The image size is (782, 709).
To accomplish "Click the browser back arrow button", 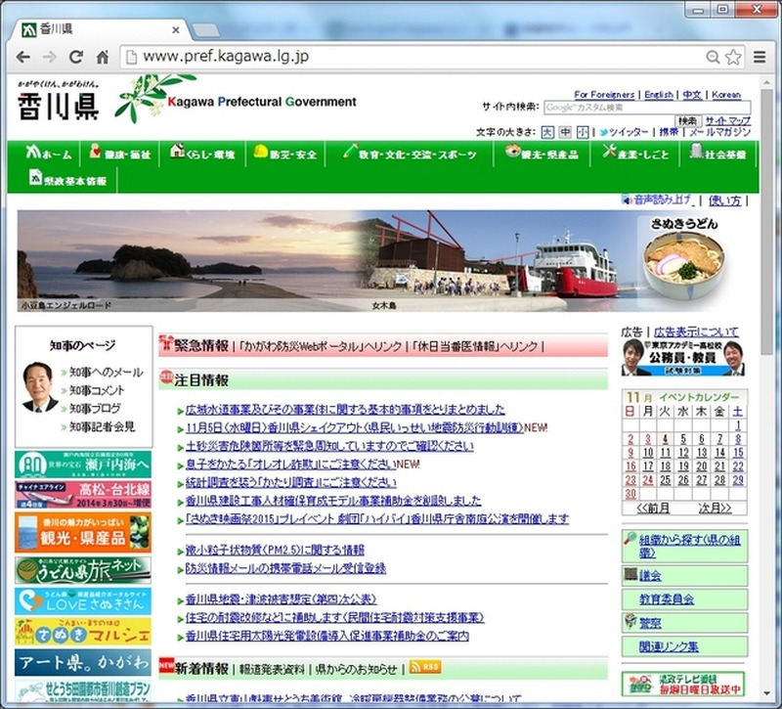I will tap(23, 57).
